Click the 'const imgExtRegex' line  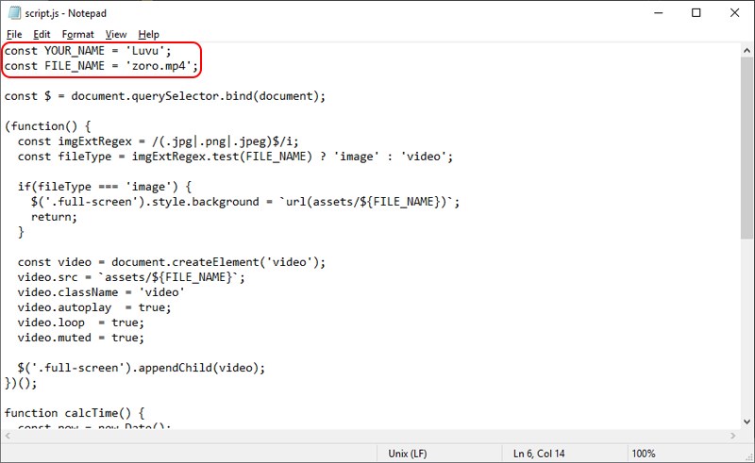(158, 141)
